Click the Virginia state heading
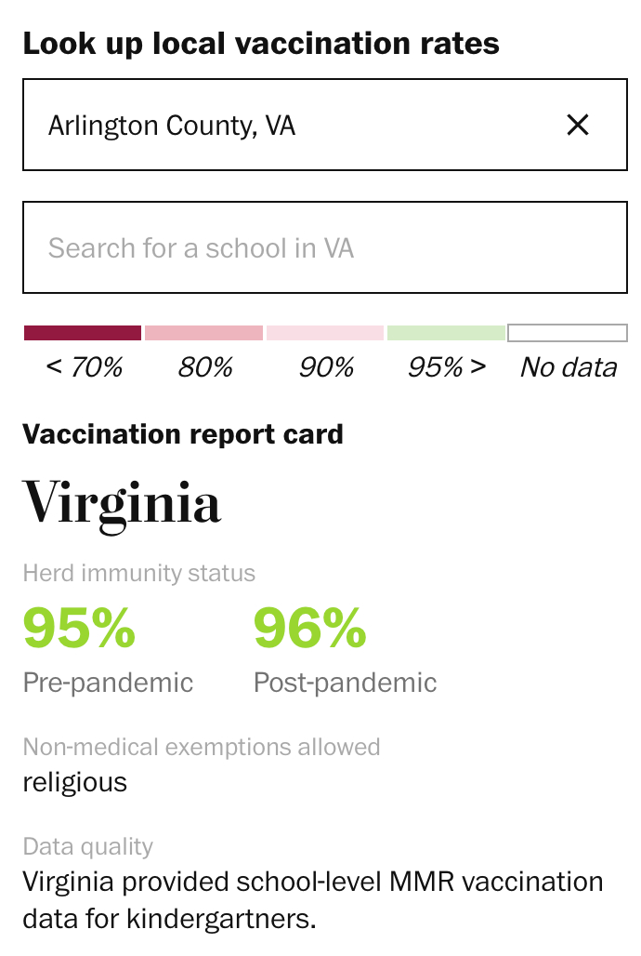 click(x=122, y=503)
